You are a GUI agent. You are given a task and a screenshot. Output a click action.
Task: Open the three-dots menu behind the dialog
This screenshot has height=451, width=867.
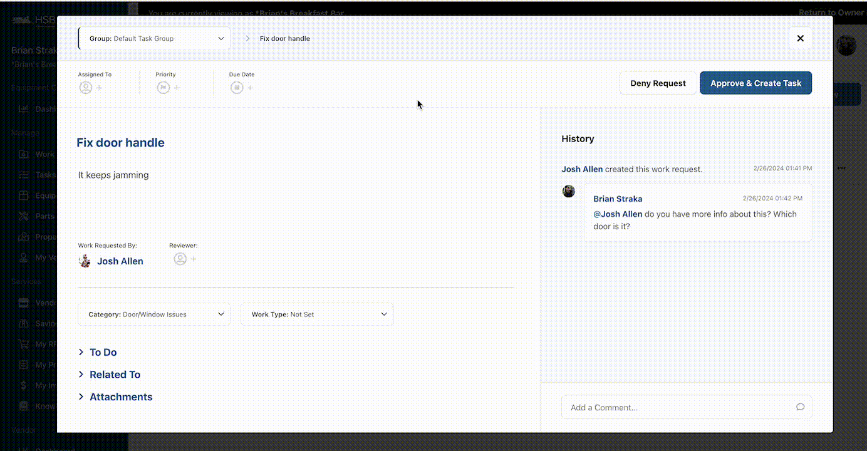tap(841, 168)
